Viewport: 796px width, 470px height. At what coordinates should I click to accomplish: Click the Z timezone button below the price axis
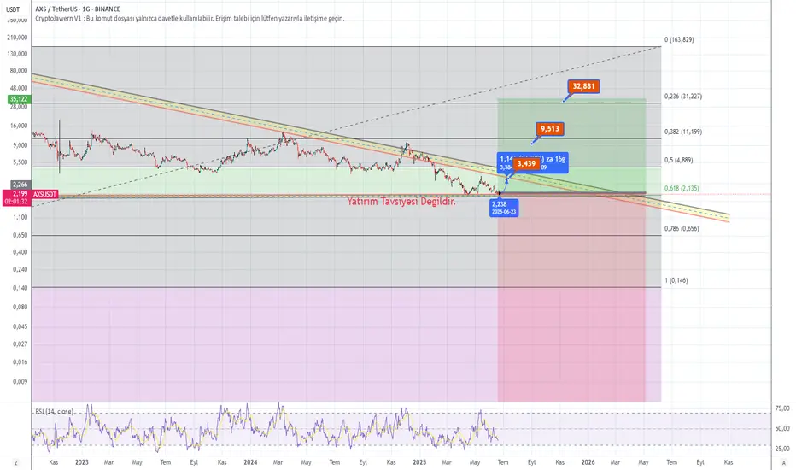coord(15,463)
